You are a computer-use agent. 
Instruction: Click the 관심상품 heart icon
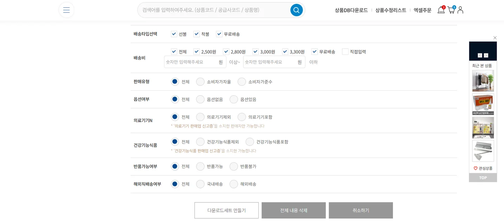(475, 168)
